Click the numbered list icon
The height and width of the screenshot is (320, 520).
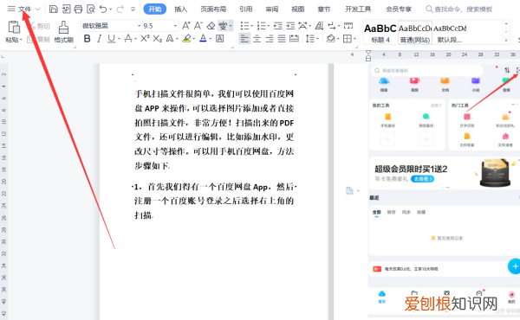(262, 25)
